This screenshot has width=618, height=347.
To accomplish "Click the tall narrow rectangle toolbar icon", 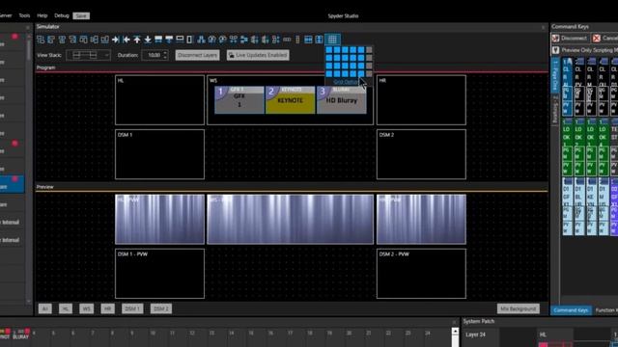I will (189, 40).
